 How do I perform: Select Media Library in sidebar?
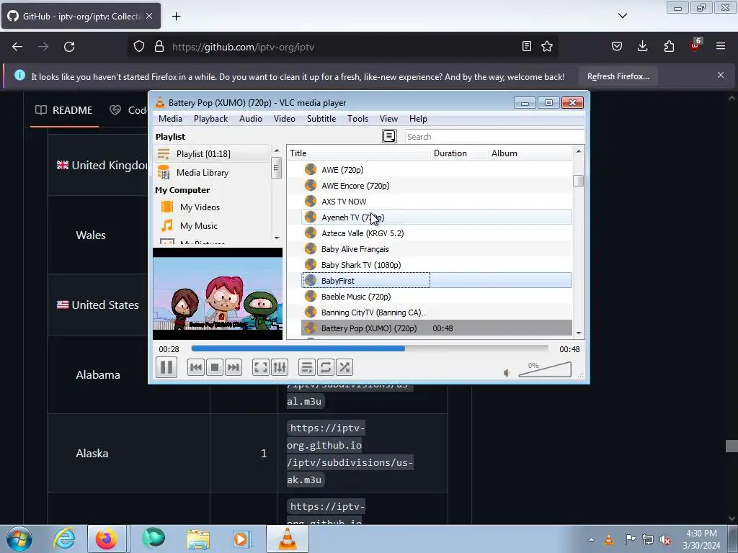212,173
